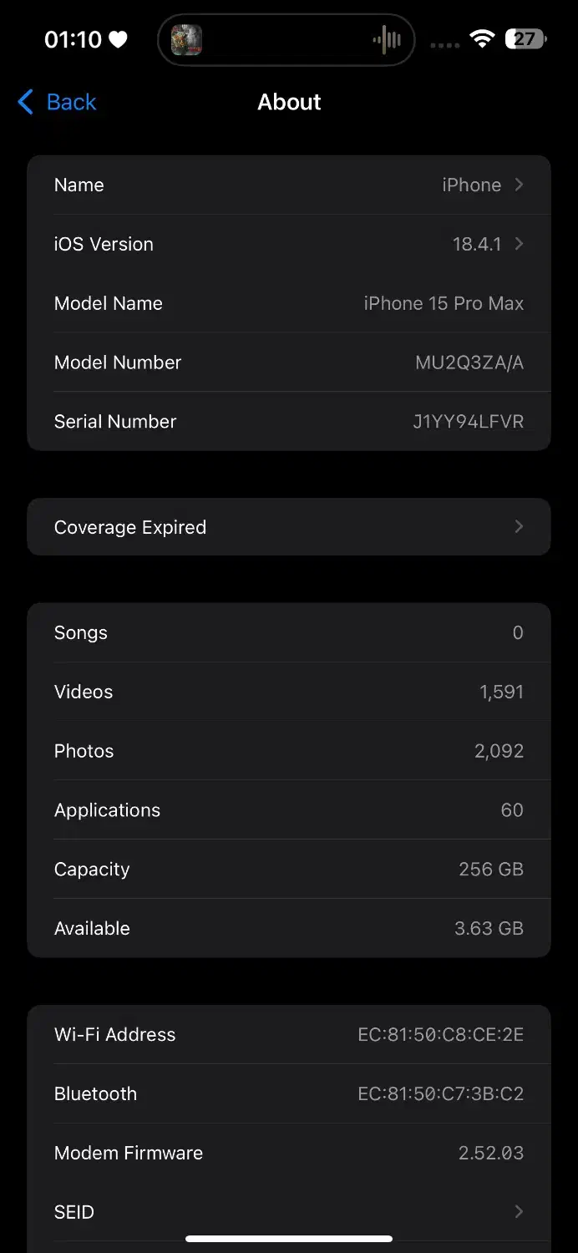Tap the Serial Number row
The height and width of the screenshot is (1253, 578).
(x=288, y=421)
